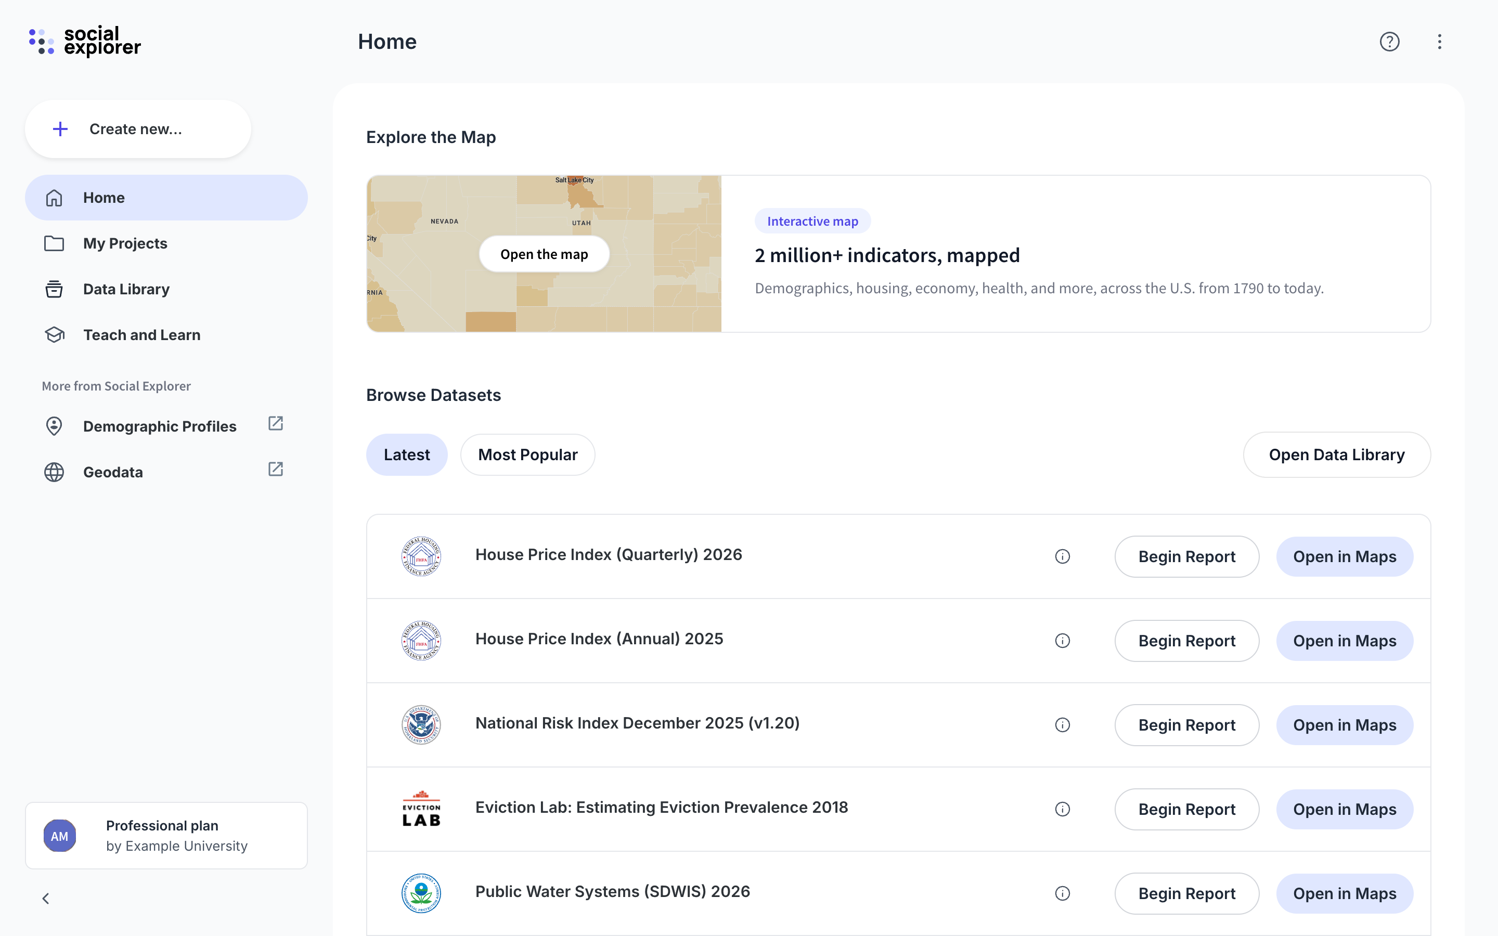Open the help question mark icon
This screenshot has height=936, width=1498.
(x=1390, y=42)
